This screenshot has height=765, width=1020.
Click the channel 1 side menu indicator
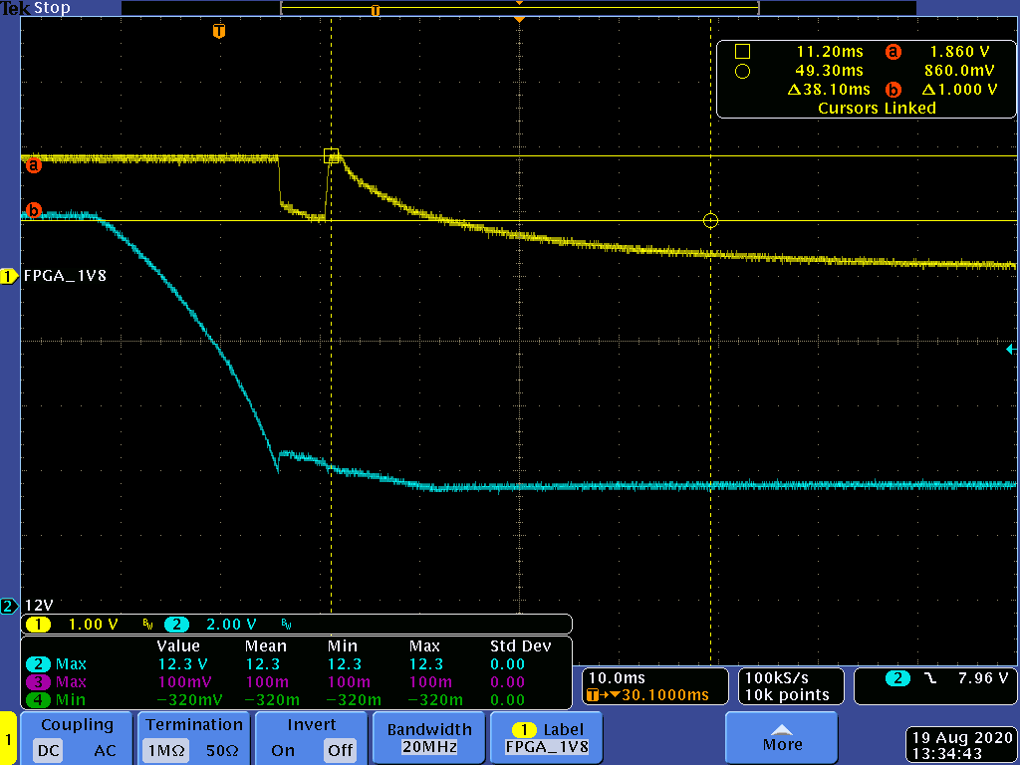8,738
